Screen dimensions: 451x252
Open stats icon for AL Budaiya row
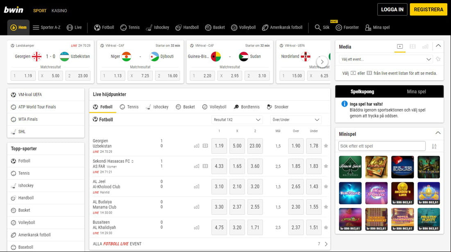[x=197, y=207]
